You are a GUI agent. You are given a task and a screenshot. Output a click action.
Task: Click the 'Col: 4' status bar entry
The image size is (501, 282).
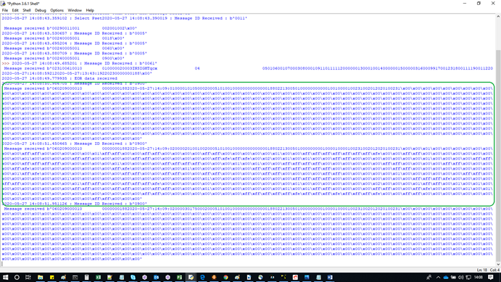point(494,270)
